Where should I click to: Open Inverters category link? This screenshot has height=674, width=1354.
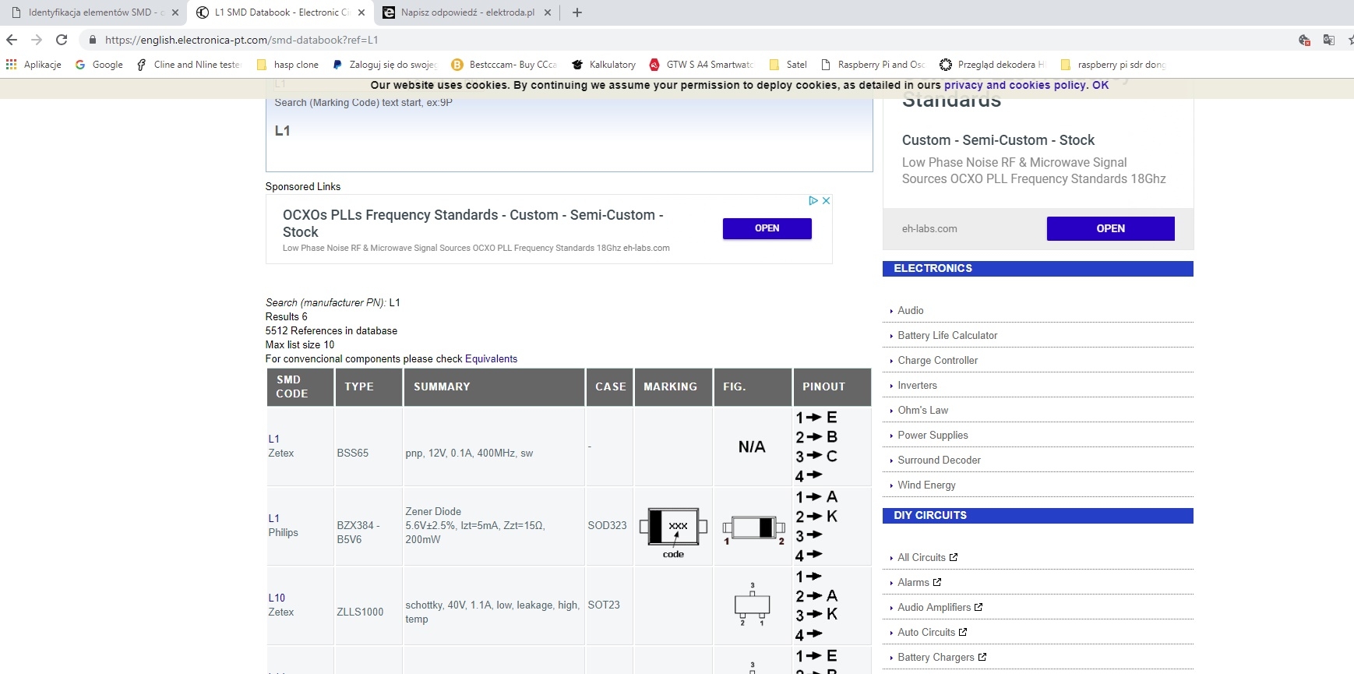[917, 385]
